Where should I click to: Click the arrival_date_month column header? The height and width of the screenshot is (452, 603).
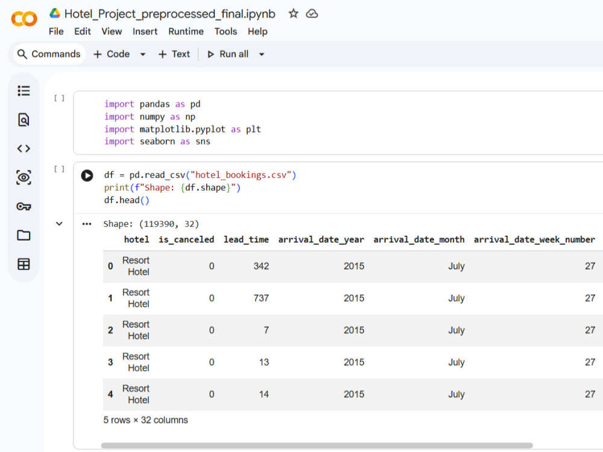[x=419, y=239]
